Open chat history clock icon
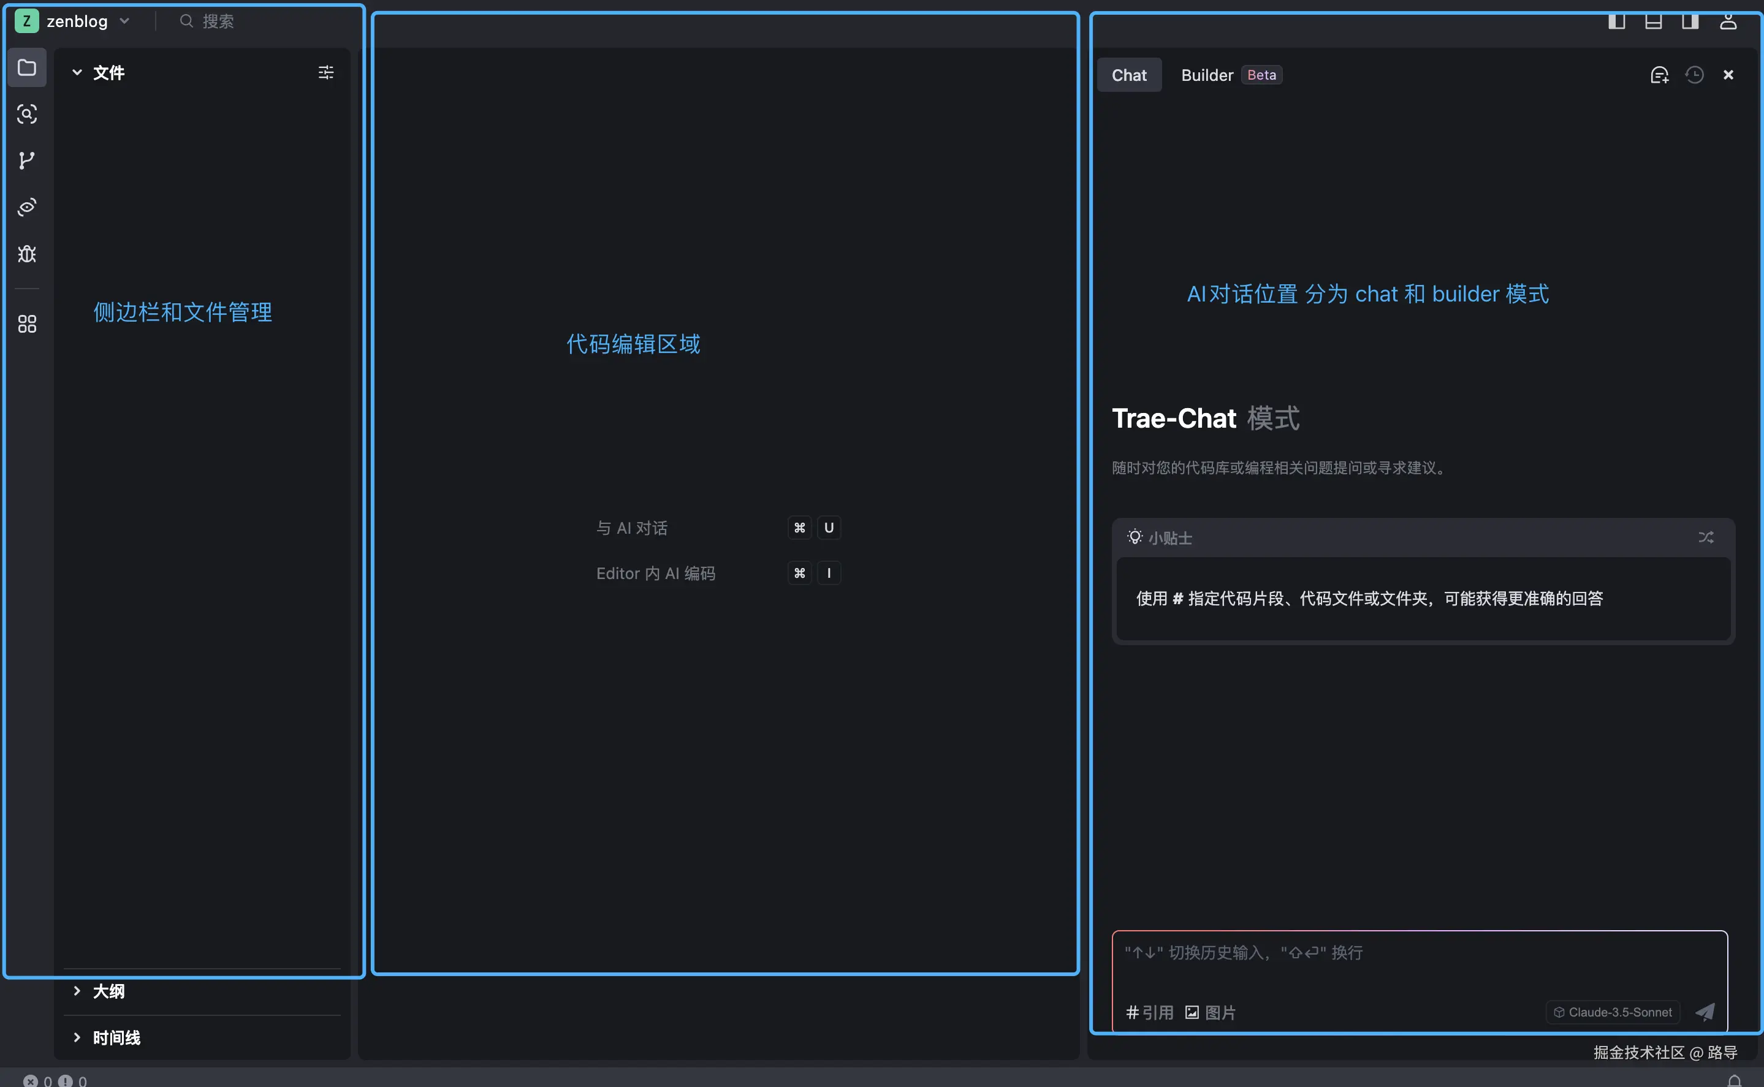 coord(1694,75)
